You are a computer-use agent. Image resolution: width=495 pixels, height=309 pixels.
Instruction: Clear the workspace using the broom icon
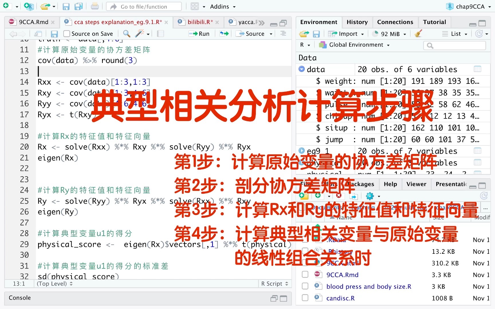[x=418, y=33]
